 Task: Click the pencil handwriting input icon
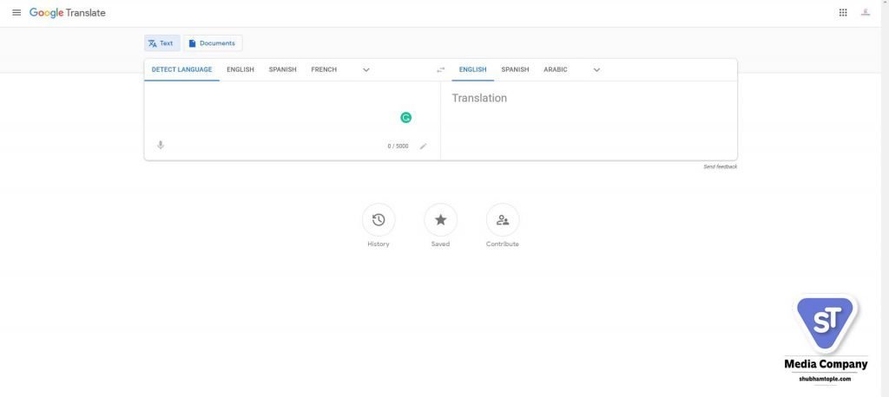tap(424, 146)
